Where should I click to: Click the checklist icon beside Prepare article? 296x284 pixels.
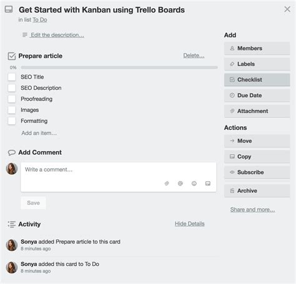12,56
